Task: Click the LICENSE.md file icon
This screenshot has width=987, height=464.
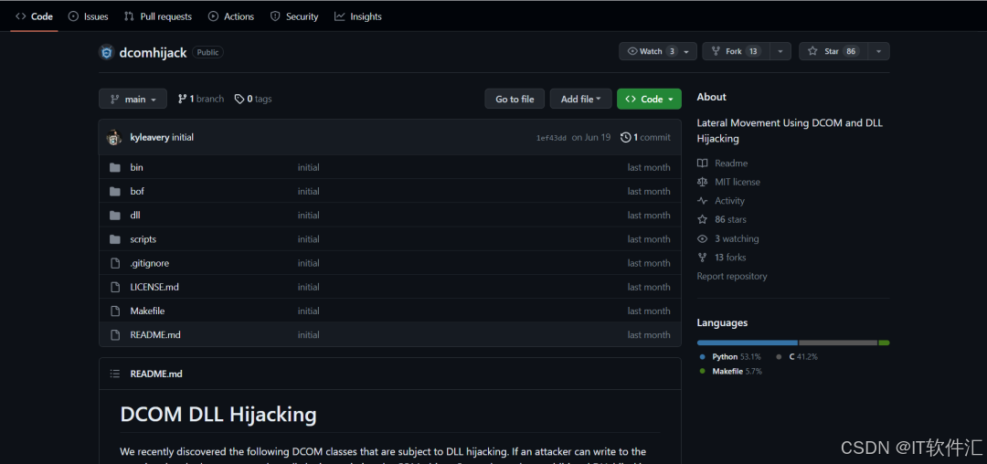Action: tap(114, 287)
